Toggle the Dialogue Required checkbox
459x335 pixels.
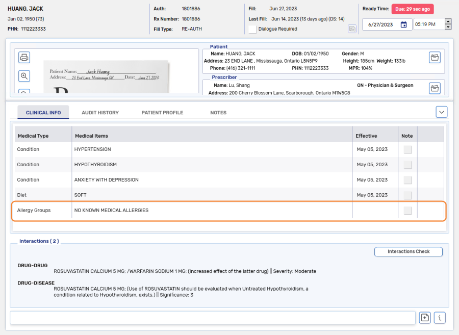point(252,29)
